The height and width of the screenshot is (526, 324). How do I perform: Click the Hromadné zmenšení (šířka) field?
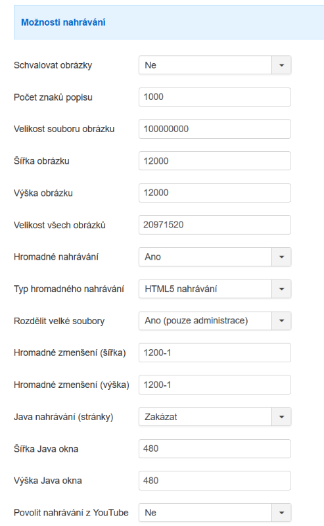215,352
